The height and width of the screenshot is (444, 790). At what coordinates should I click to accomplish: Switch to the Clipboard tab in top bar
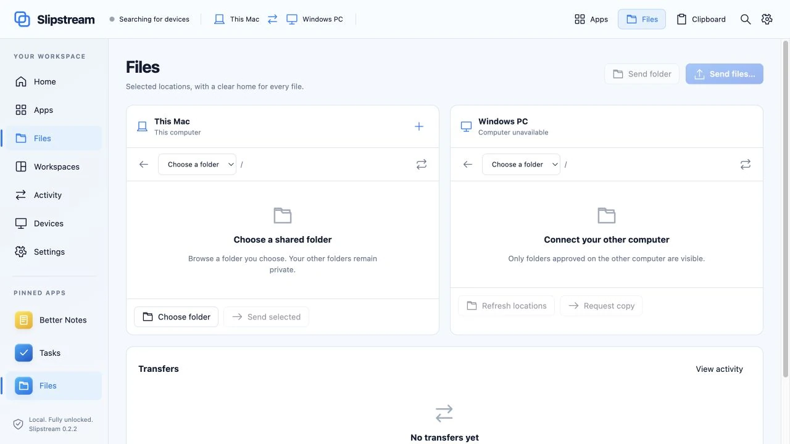[x=701, y=19]
